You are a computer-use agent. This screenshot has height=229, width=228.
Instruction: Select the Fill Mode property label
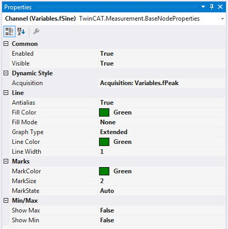coord(24,122)
